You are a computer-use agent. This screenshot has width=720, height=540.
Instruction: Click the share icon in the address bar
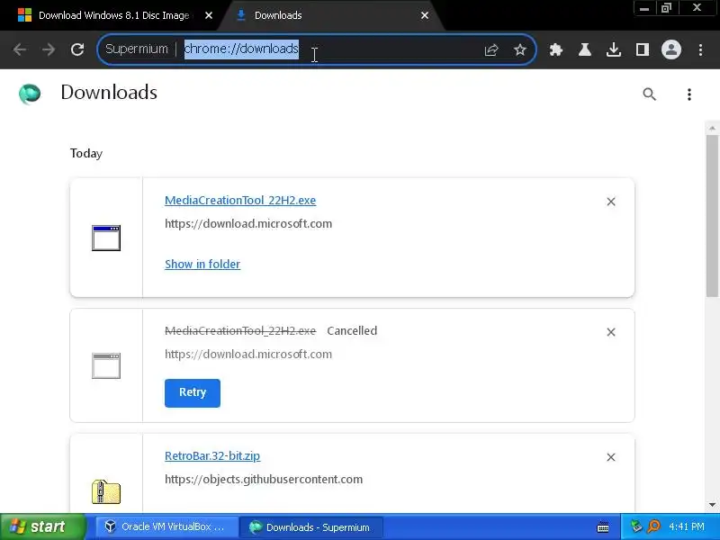pos(490,49)
